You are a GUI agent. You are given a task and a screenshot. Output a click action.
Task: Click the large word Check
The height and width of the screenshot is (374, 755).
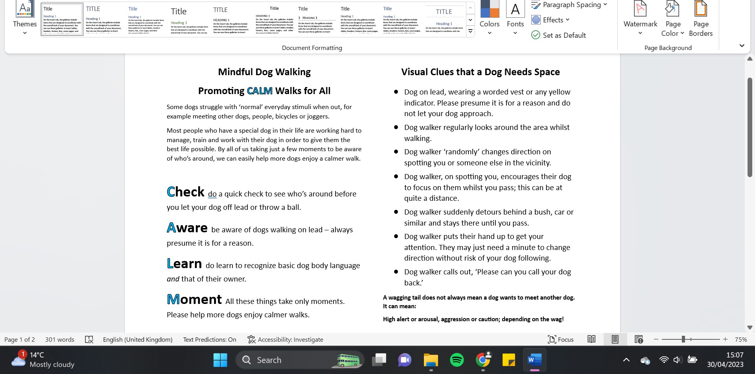186,192
